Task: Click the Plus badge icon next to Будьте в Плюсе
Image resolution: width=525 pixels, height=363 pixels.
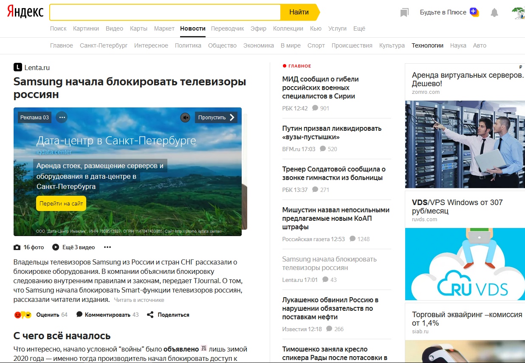Action: (474, 12)
